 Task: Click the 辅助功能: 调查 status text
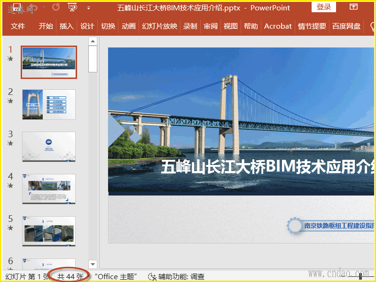pos(181,276)
